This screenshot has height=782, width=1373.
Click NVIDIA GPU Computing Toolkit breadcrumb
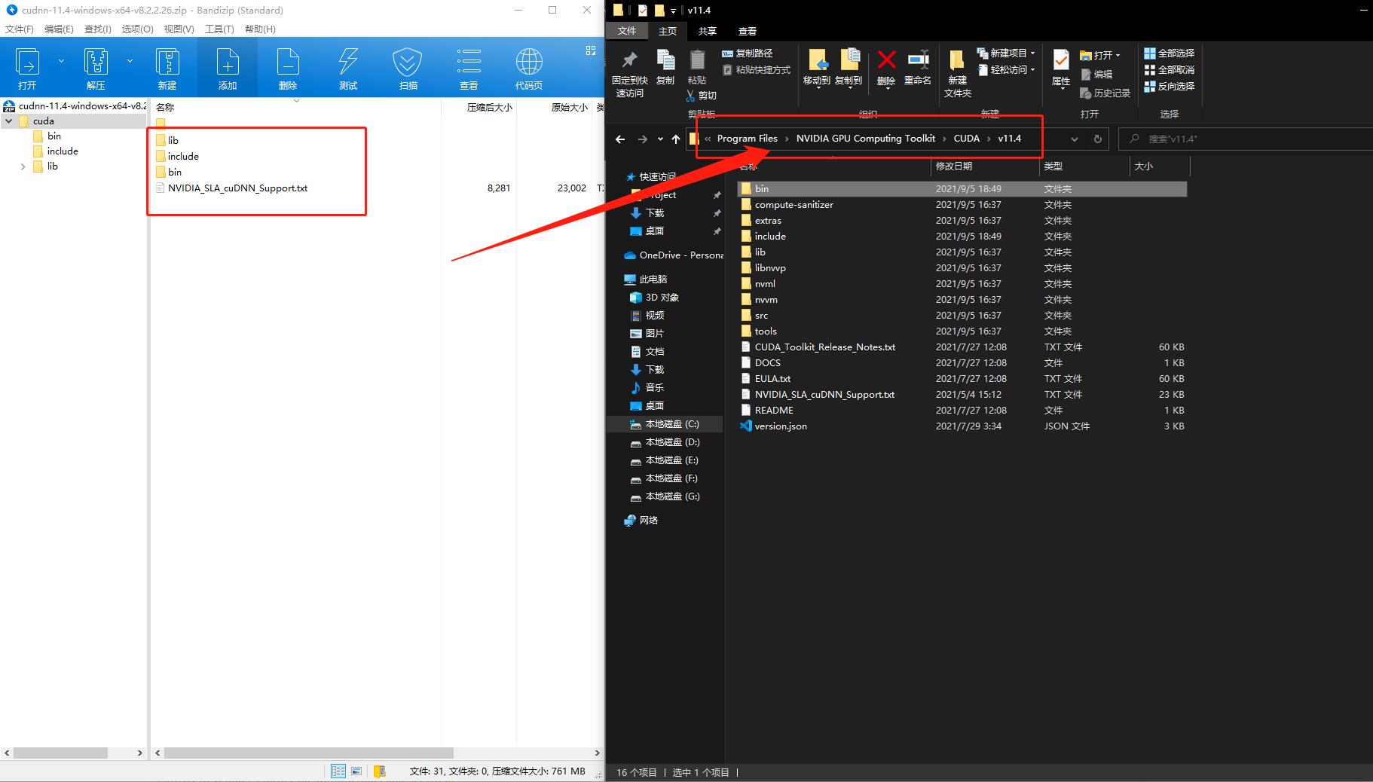(865, 139)
